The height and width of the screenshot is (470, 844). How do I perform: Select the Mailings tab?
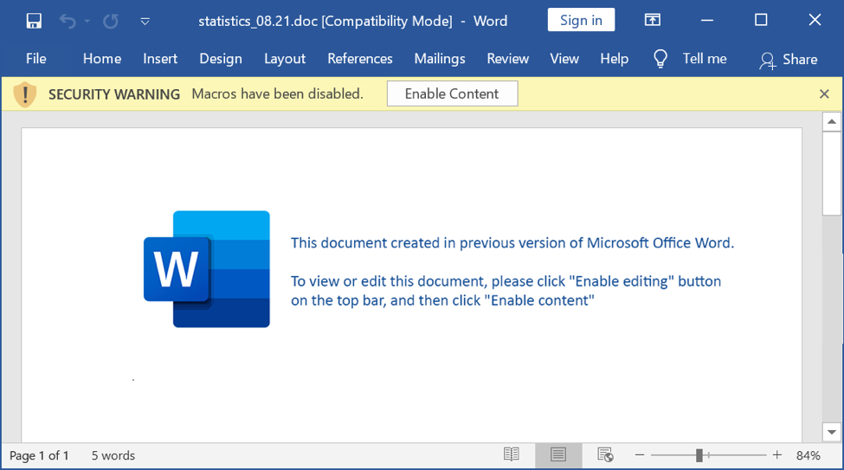[440, 59]
